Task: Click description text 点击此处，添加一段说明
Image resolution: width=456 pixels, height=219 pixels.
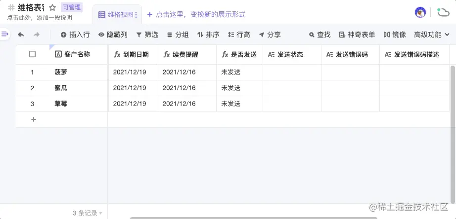Action: tap(40, 18)
